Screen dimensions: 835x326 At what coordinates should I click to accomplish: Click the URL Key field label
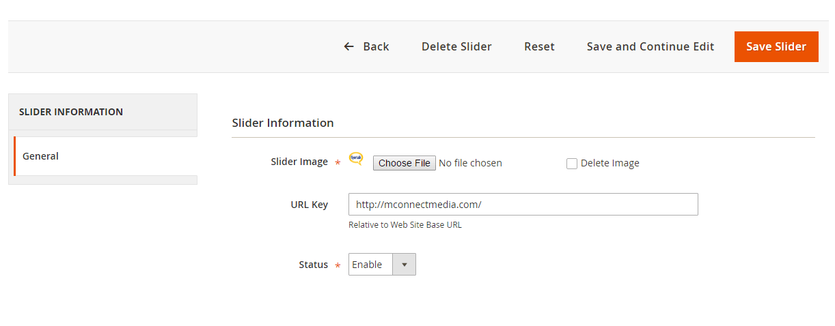[309, 205]
